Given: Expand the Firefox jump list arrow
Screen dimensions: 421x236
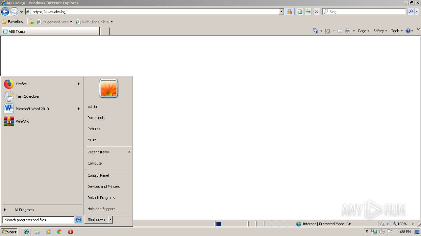Looking at the screenshot, I should click(79, 84).
